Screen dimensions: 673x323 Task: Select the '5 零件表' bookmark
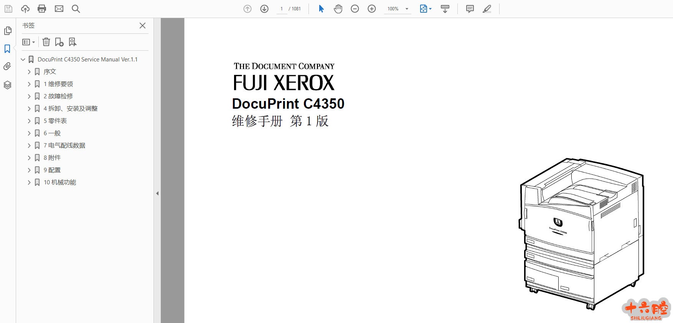coord(55,121)
